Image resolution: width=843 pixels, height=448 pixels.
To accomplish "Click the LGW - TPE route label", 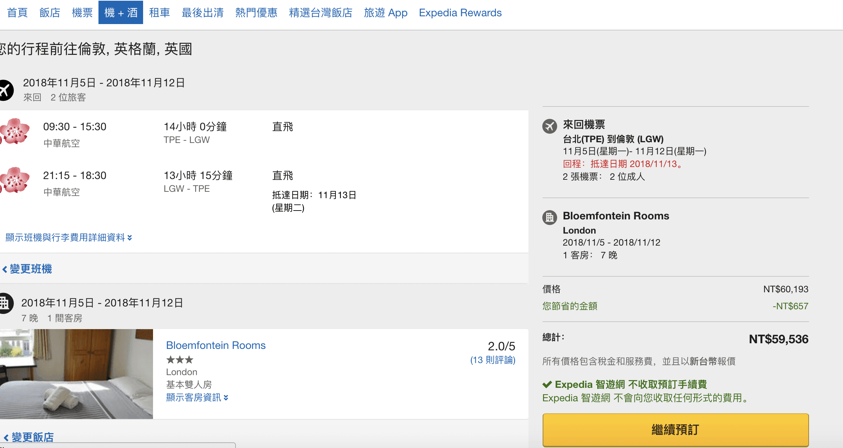I will tap(187, 189).
